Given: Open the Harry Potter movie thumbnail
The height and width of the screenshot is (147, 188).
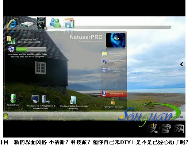Looking at the screenshot, I should point(42,23).
